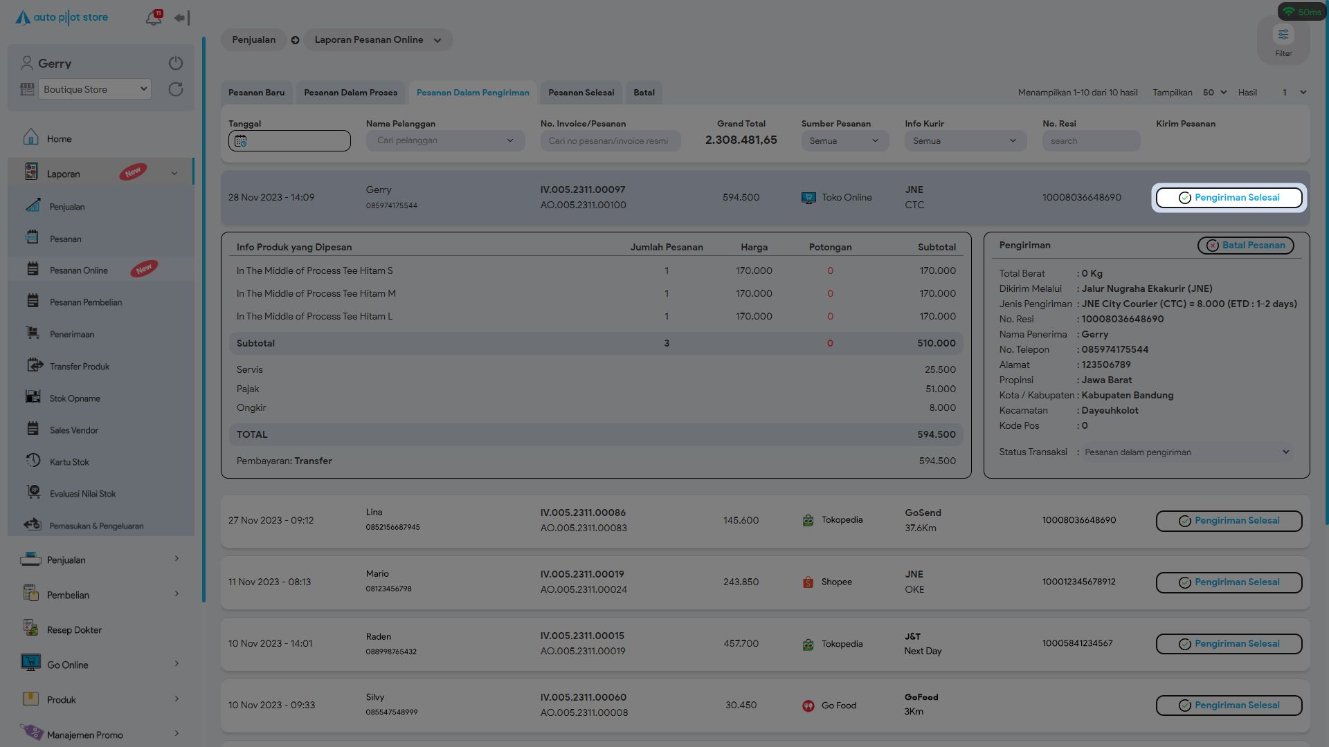This screenshot has height=747, width=1329.
Task: Open Stok Opname in sidebar
Action: pyautogui.click(x=75, y=398)
